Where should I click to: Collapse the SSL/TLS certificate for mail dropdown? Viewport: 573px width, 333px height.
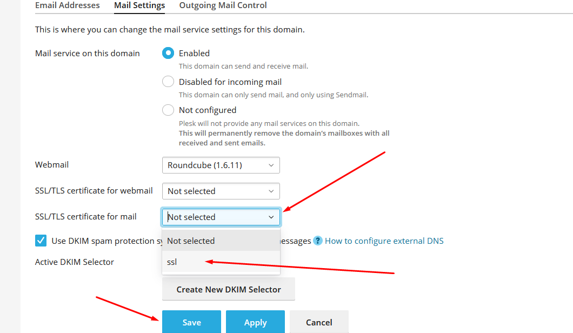point(221,217)
